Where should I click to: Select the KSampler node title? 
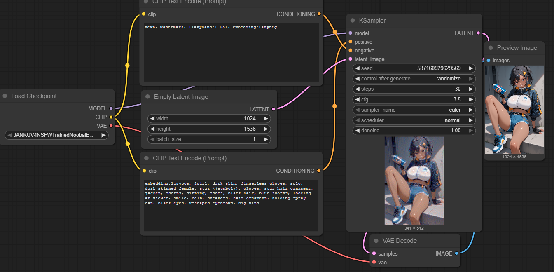[x=372, y=21]
